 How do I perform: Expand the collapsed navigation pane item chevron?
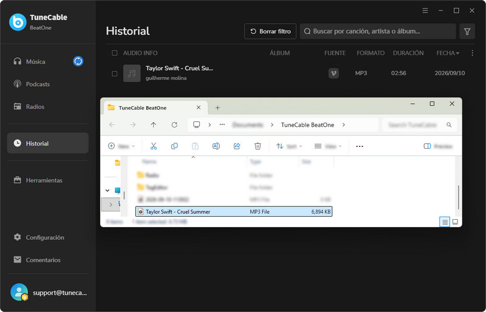(x=111, y=205)
